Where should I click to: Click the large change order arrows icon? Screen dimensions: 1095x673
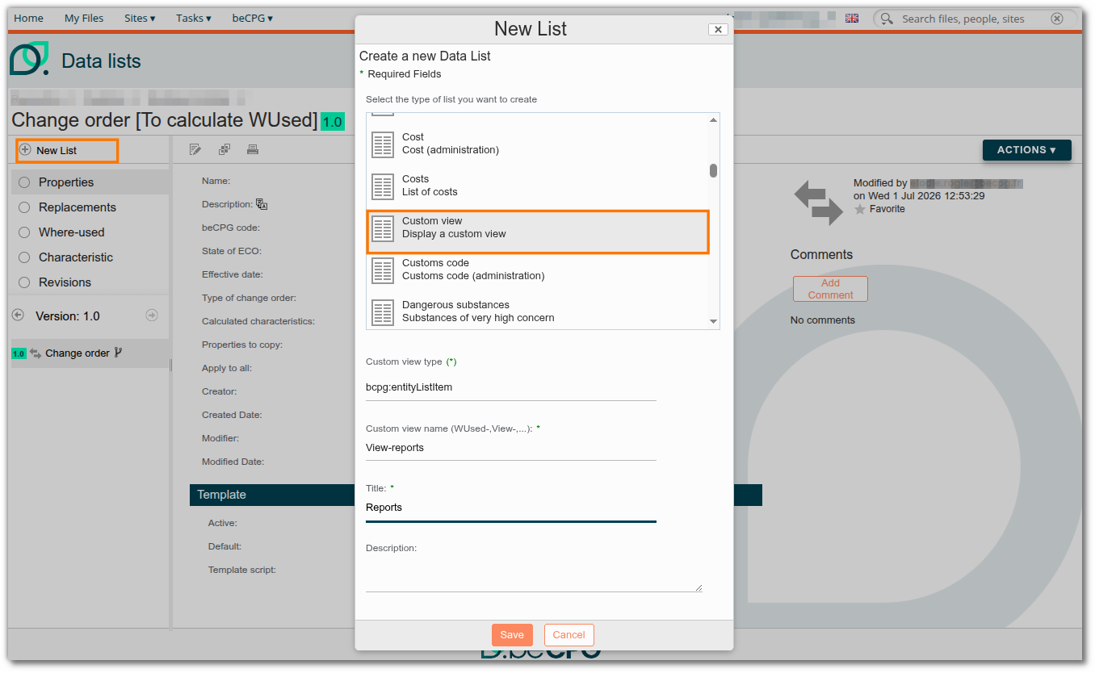pos(818,203)
